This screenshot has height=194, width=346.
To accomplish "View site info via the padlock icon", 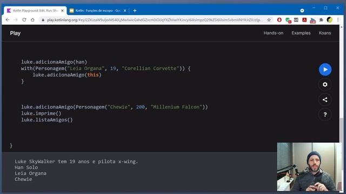I will click(43, 20).
